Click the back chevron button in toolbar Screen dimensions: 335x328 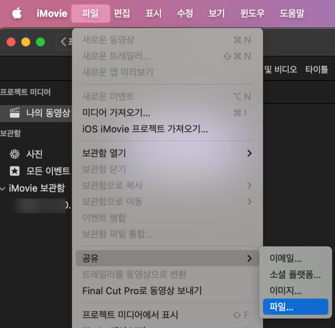click(x=64, y=42)
